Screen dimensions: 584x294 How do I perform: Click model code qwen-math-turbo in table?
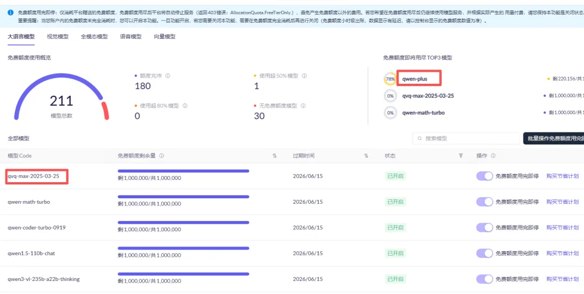click(29, 202)
